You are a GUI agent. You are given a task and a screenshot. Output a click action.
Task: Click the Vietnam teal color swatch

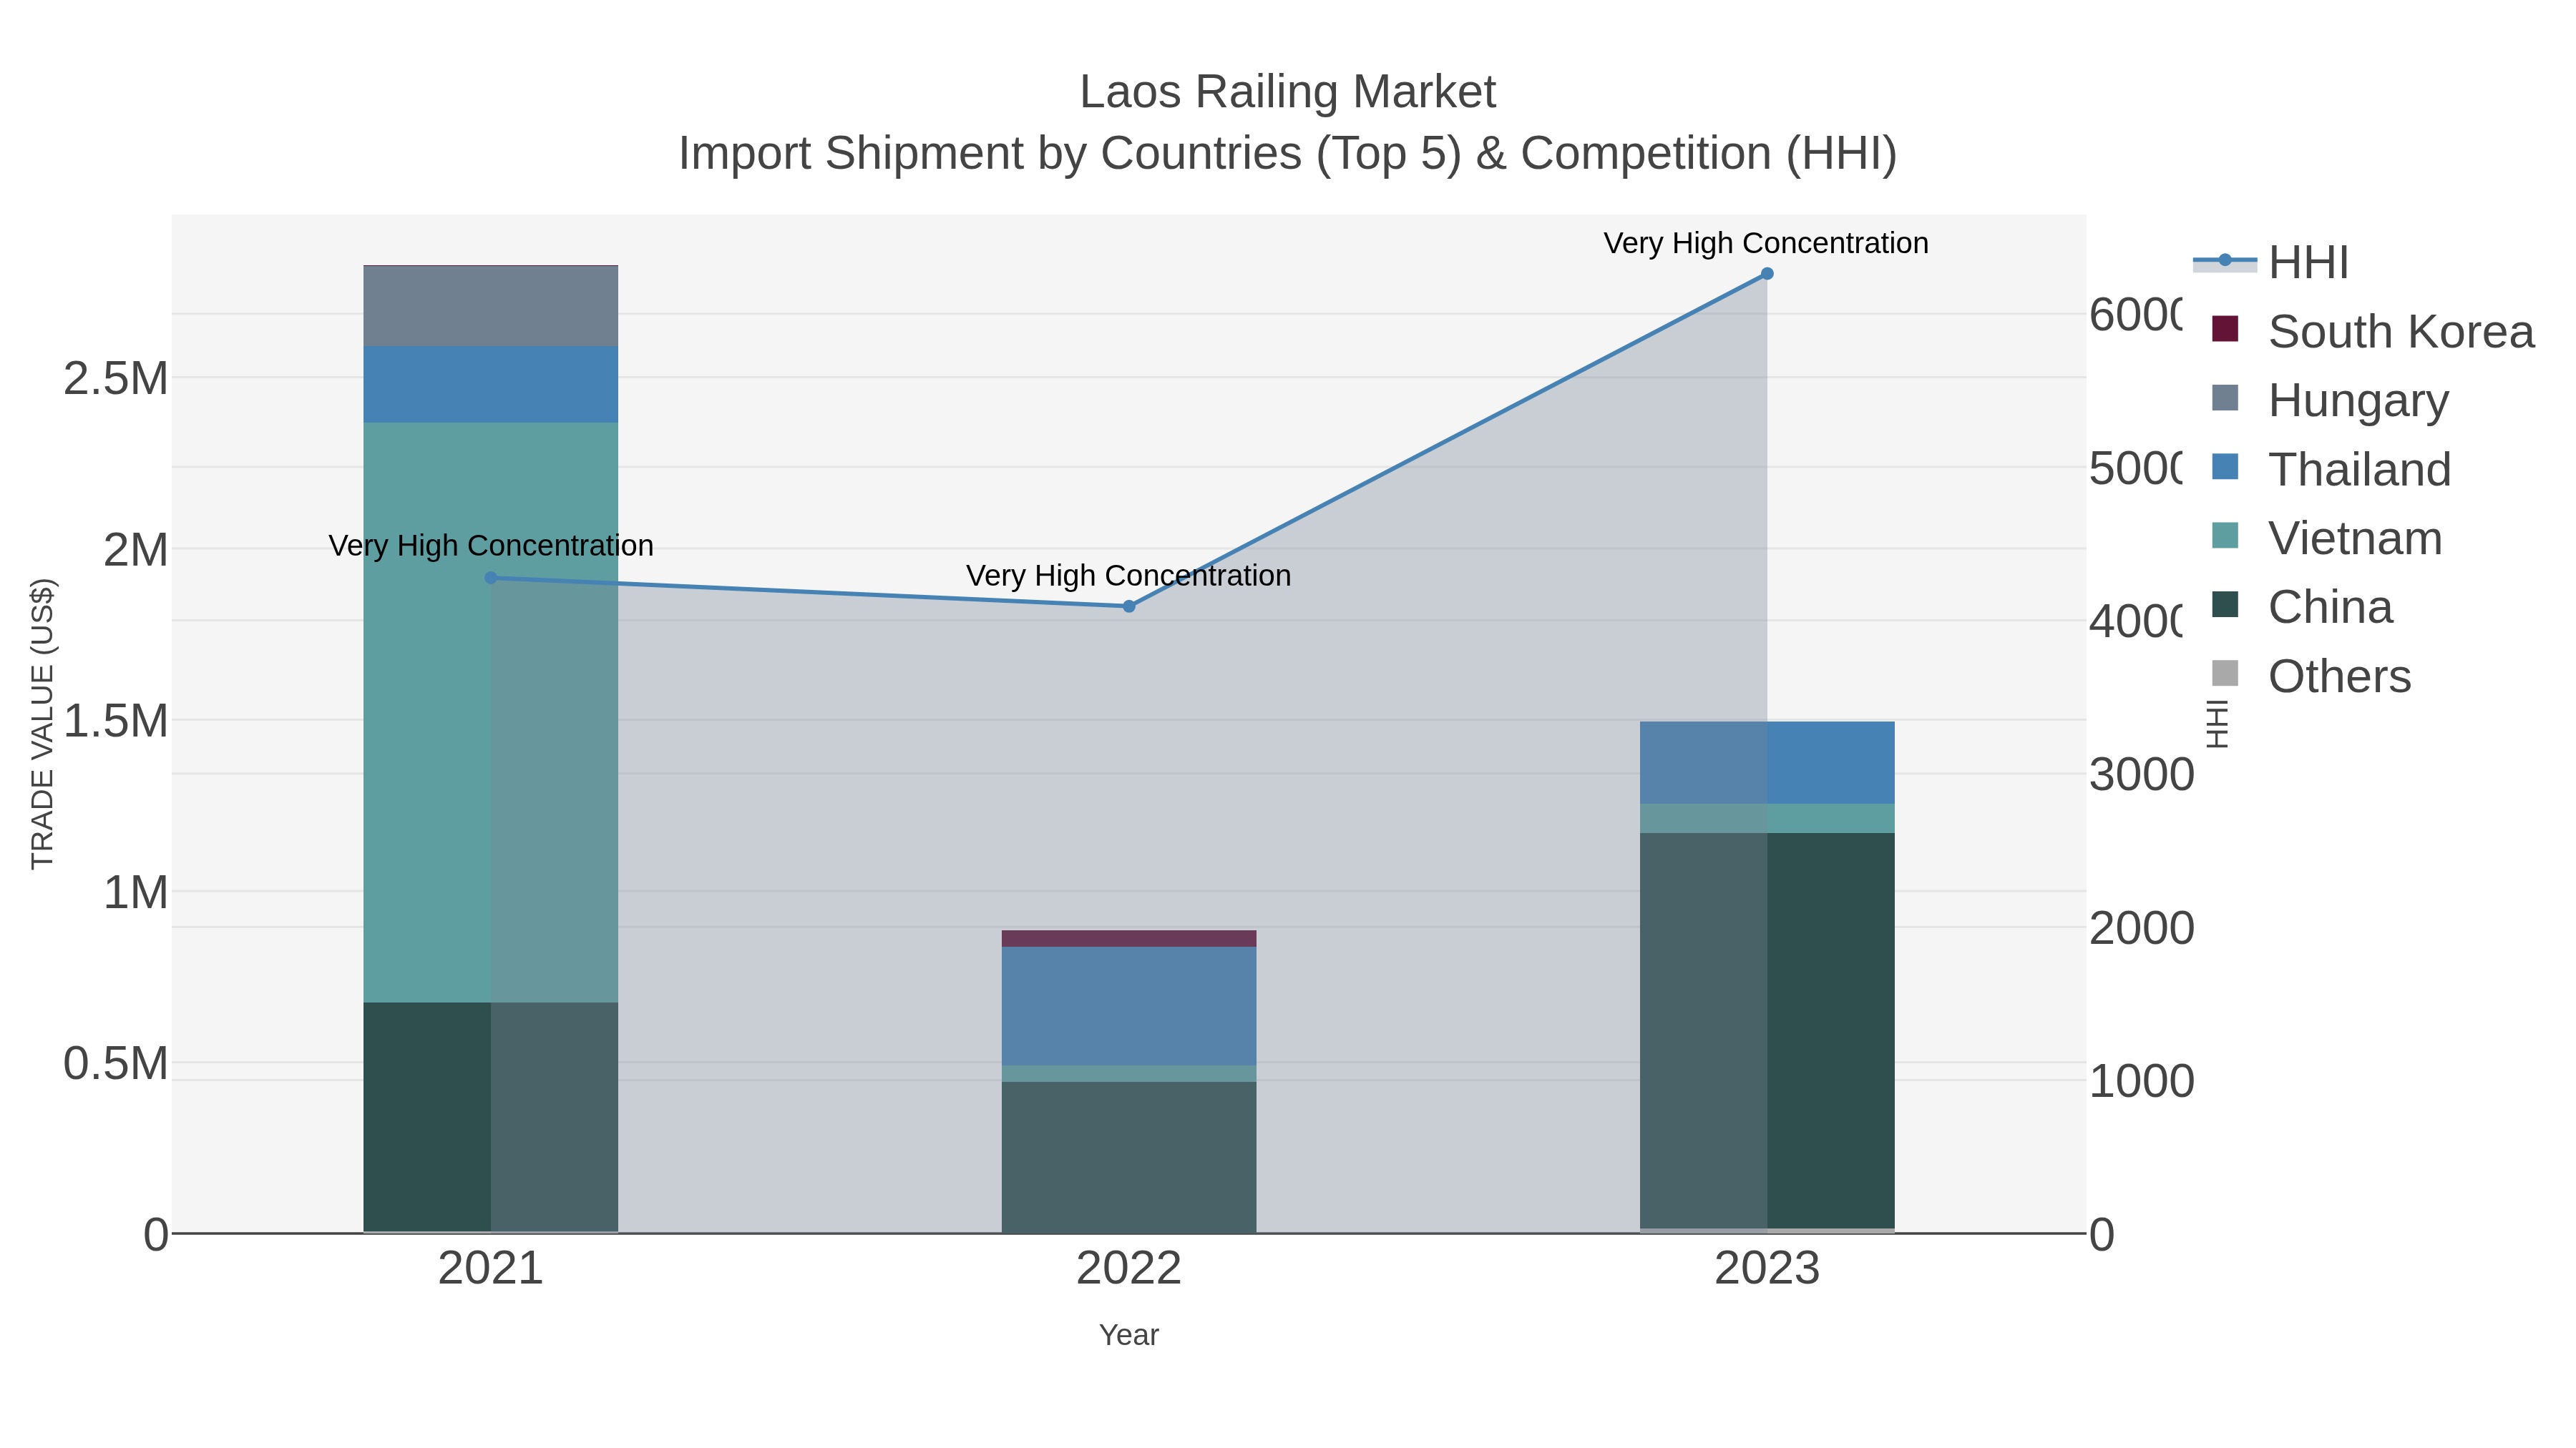[2225, 536]
